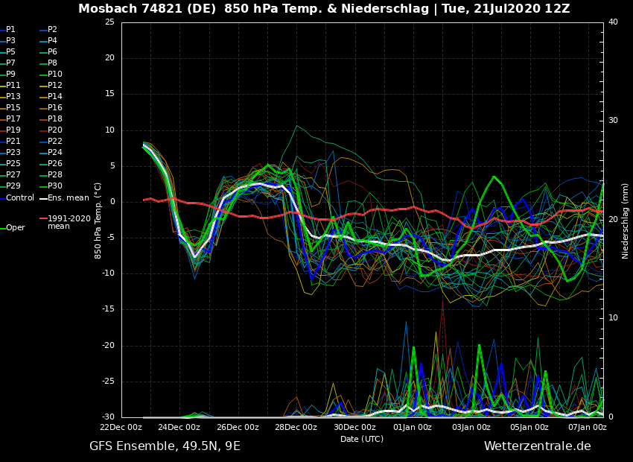Click the 1991-2020 mean legend entry
Image resolution: width=633 pixels, height=462 pixels.
pyautogui.click(x=69, y=222)
